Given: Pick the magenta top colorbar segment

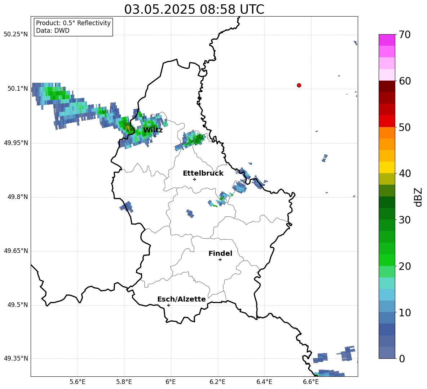Looking at the screenshot, I should (387, 40).
